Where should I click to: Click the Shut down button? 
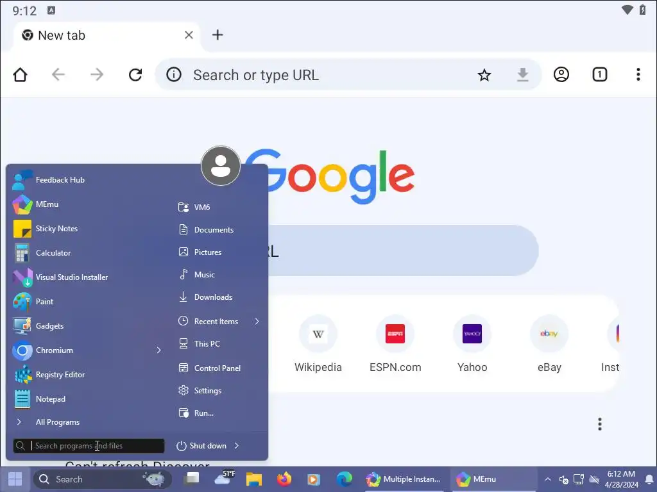click(201, 446)
